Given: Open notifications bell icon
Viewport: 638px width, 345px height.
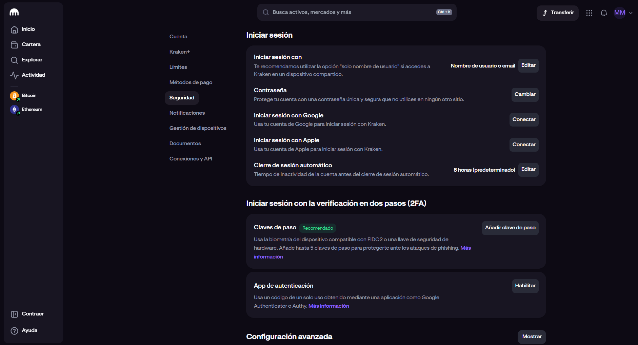Looking at the screenshot, I should (x=604, y=13).
